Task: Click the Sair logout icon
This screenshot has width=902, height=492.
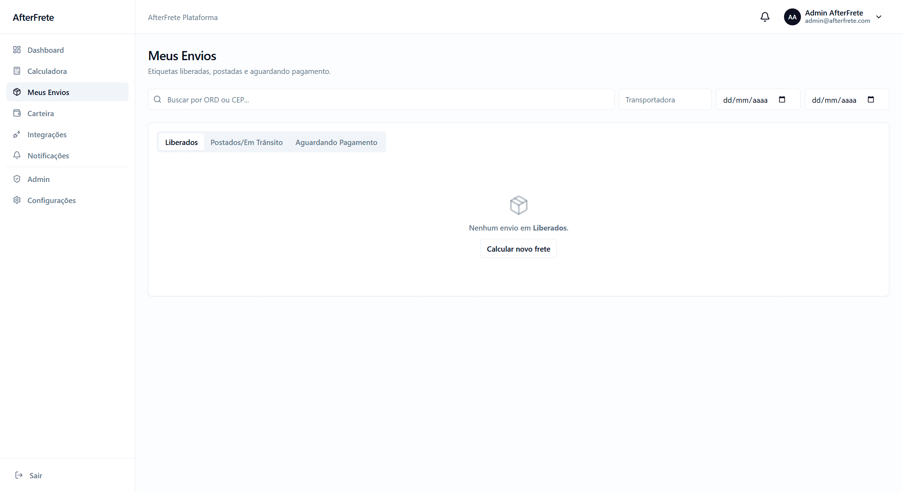Action: [x=19, y=475]
